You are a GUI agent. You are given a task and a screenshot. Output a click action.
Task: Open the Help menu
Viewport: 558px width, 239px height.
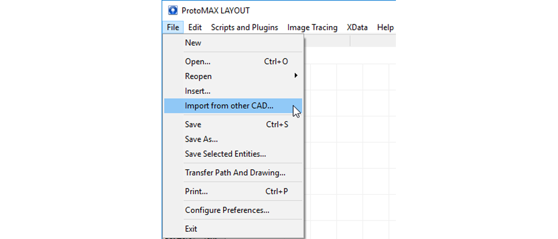385,28
